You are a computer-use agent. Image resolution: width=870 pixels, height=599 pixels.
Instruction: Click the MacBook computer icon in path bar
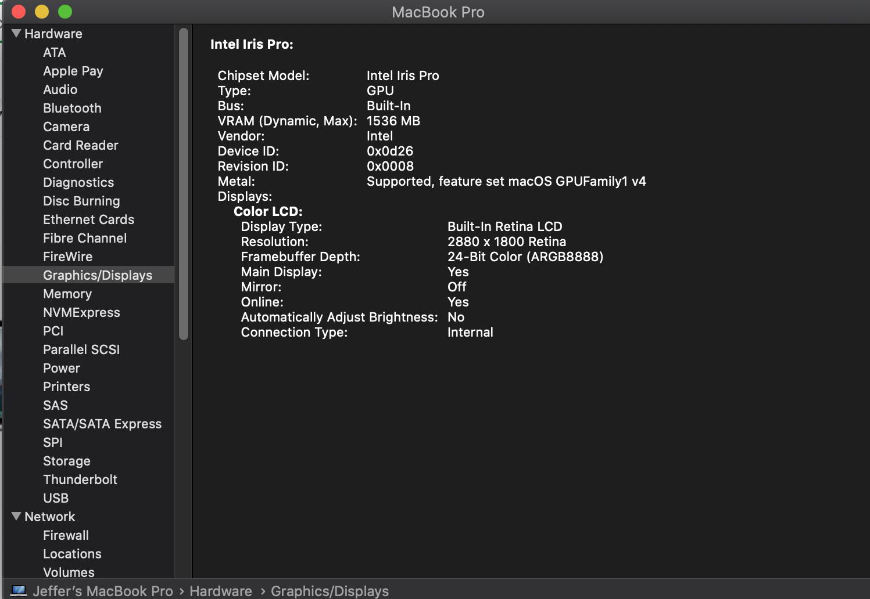pos(19,591)
